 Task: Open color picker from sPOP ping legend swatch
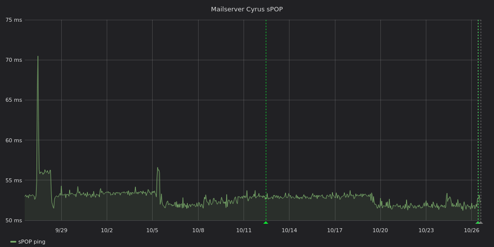pos(13,242)
